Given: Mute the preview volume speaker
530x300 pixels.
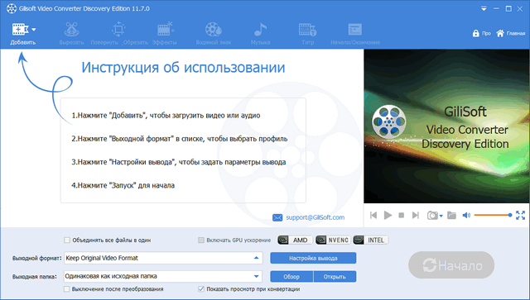Looking at the screenshot, I should coord(466,215).
